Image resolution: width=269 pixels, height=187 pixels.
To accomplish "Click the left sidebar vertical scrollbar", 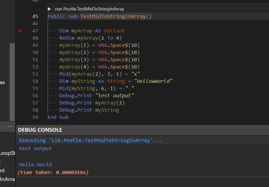I will coord(12,82).
